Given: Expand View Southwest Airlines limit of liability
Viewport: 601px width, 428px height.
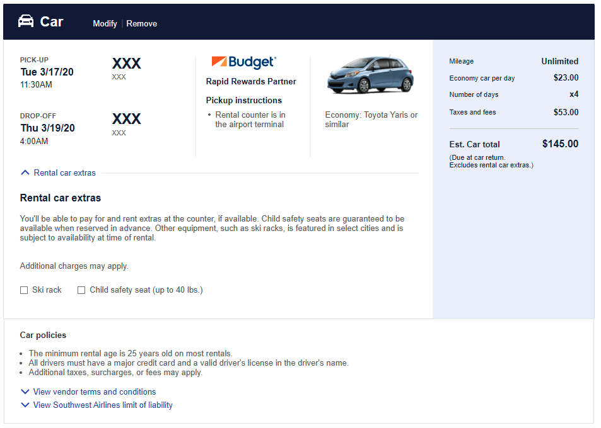Looking at the screenshot, I should (102, 405).
